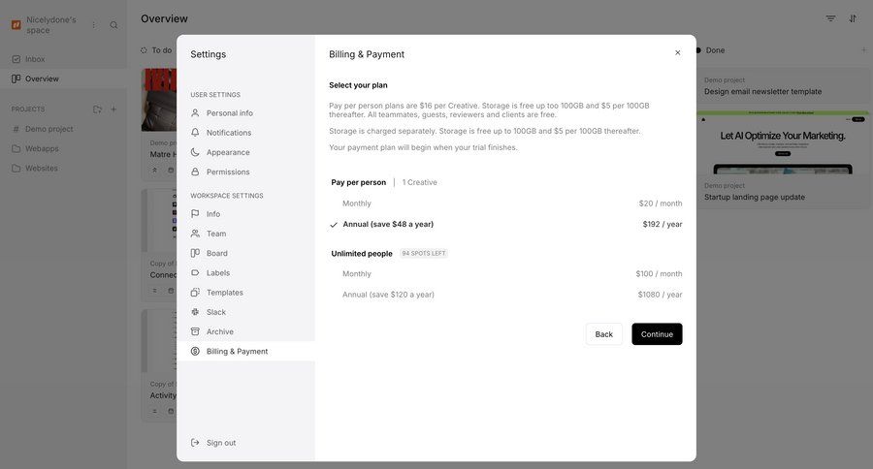Viewport: 873px width, 469px height.
Task: Sign out of the account
Action: [x=220, y=443]
